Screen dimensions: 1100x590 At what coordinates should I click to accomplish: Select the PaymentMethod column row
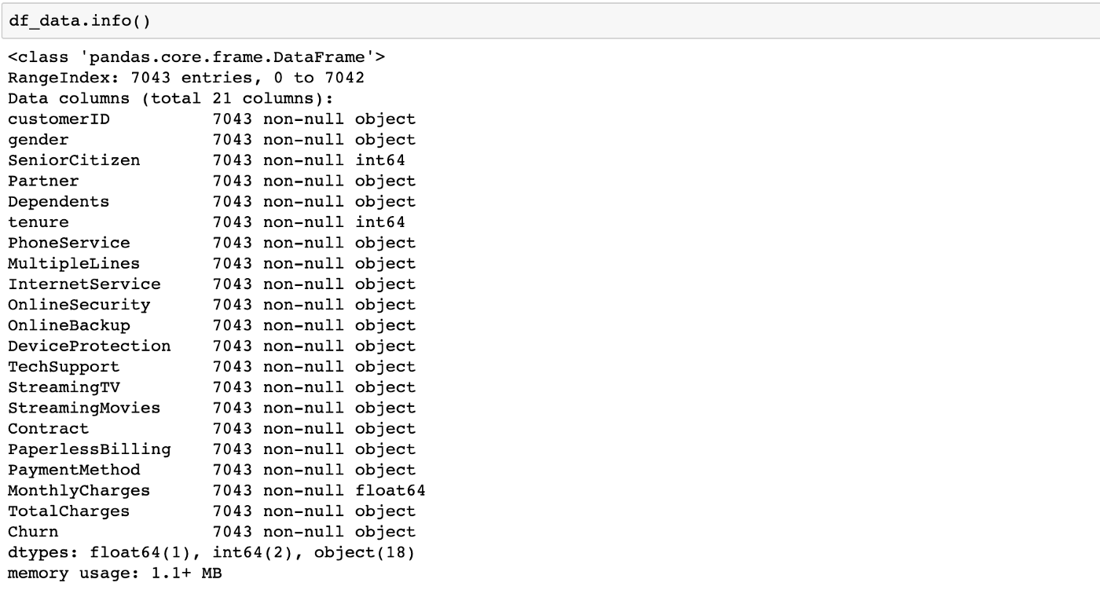point(211,470)
